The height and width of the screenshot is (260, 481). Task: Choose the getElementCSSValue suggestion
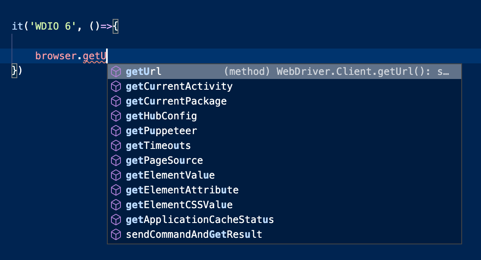tap(284, 205)
